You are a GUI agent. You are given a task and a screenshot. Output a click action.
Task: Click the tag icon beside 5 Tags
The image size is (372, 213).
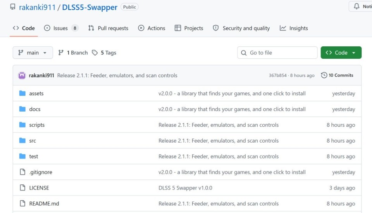click(95, 53)
